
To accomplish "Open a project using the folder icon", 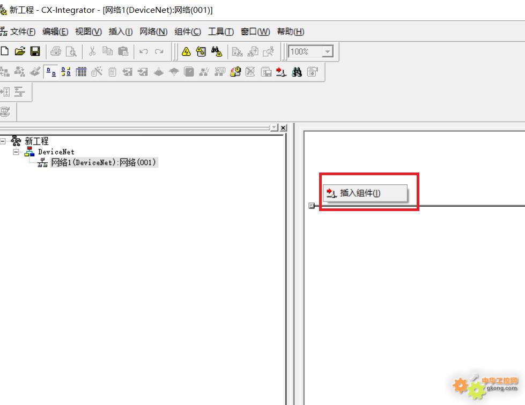I will 20,51.
